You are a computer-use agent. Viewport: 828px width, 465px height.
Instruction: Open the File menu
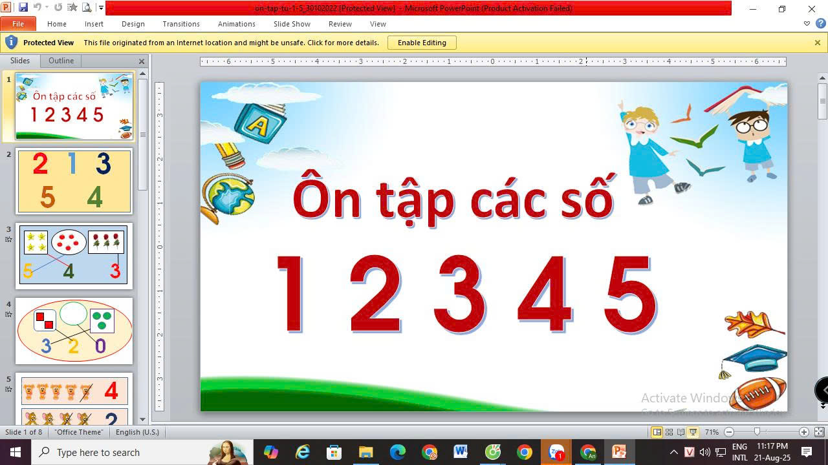(x=18, y=24)
